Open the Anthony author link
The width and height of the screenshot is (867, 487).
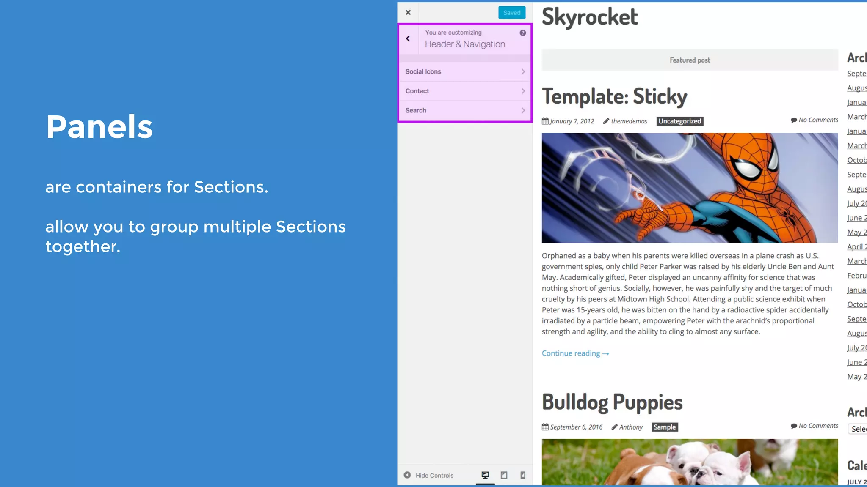631,427
